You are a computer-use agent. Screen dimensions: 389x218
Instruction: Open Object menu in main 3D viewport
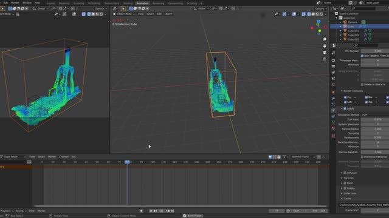(168, 14)
